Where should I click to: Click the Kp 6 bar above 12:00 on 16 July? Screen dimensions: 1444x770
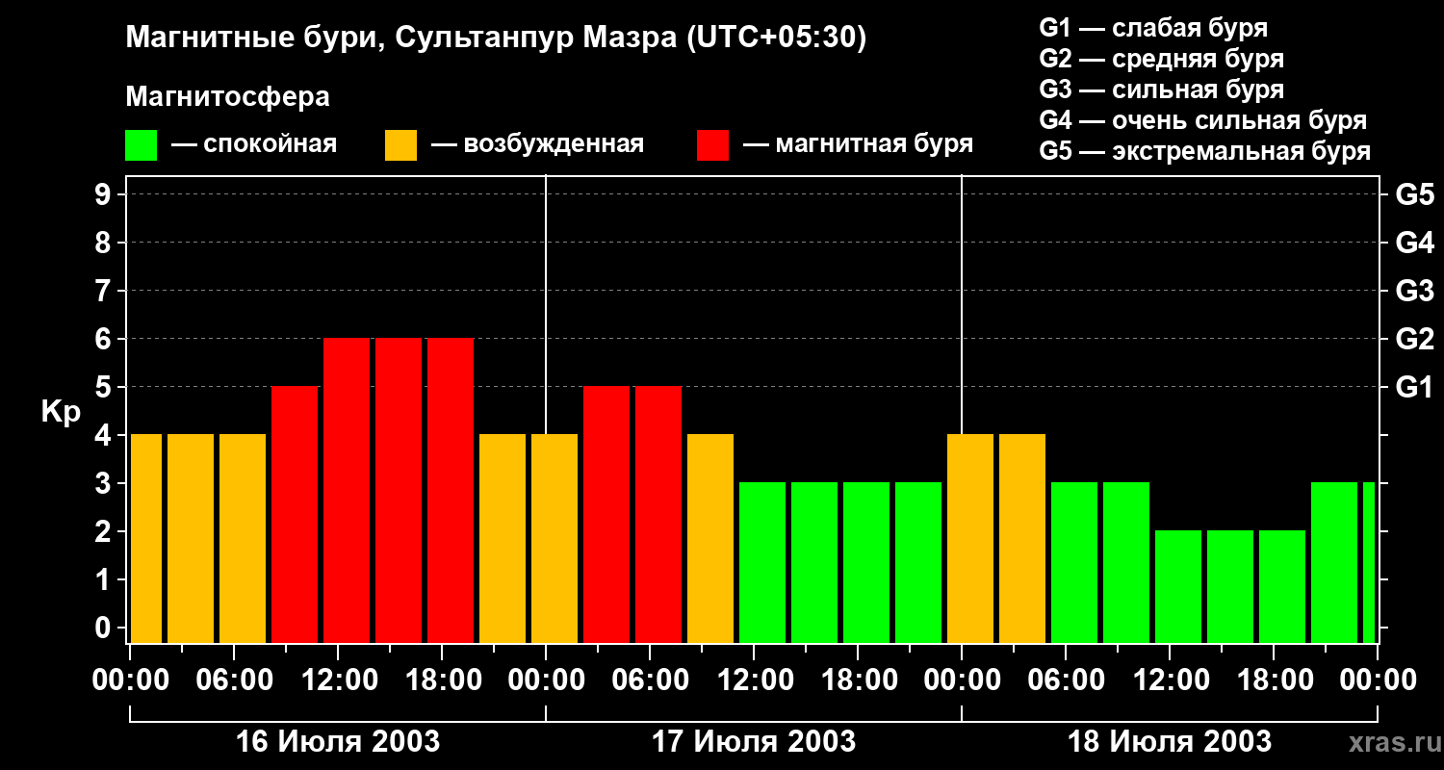pos(347,491)
